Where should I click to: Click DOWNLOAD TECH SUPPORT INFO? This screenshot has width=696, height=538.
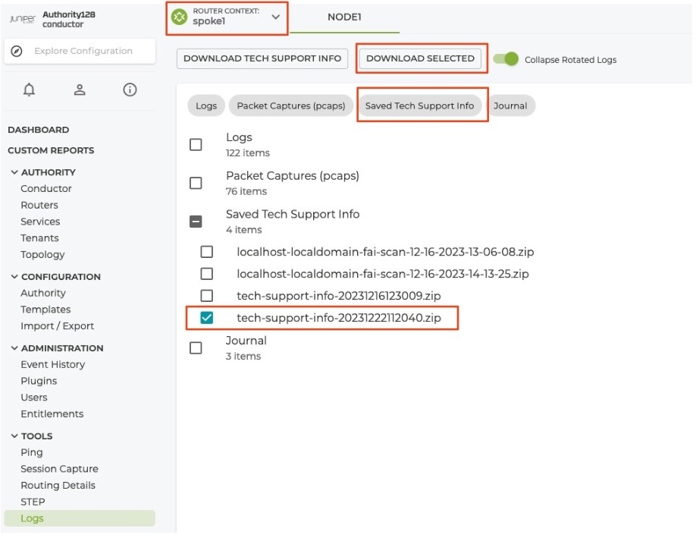point(262,58)
